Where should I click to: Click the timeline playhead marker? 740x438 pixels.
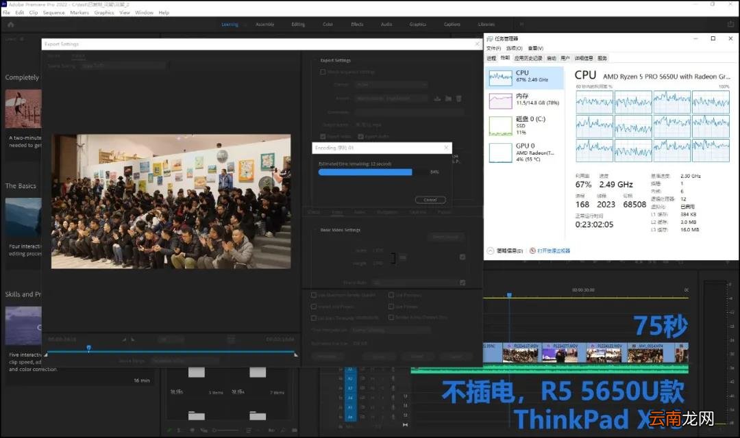point(509,295)
